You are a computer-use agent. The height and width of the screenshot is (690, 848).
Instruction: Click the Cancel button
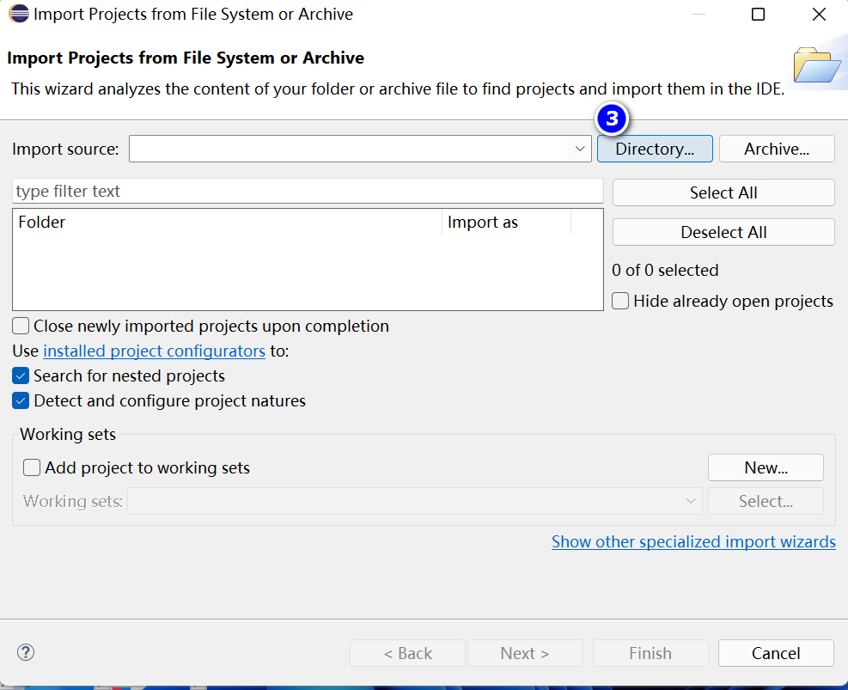coord(776,654)
